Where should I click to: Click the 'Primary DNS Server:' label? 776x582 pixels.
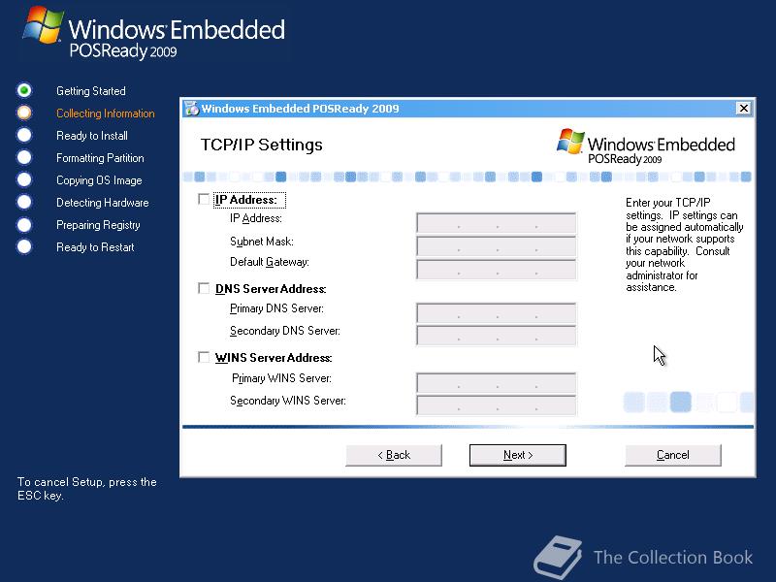(x=276, y=308)
